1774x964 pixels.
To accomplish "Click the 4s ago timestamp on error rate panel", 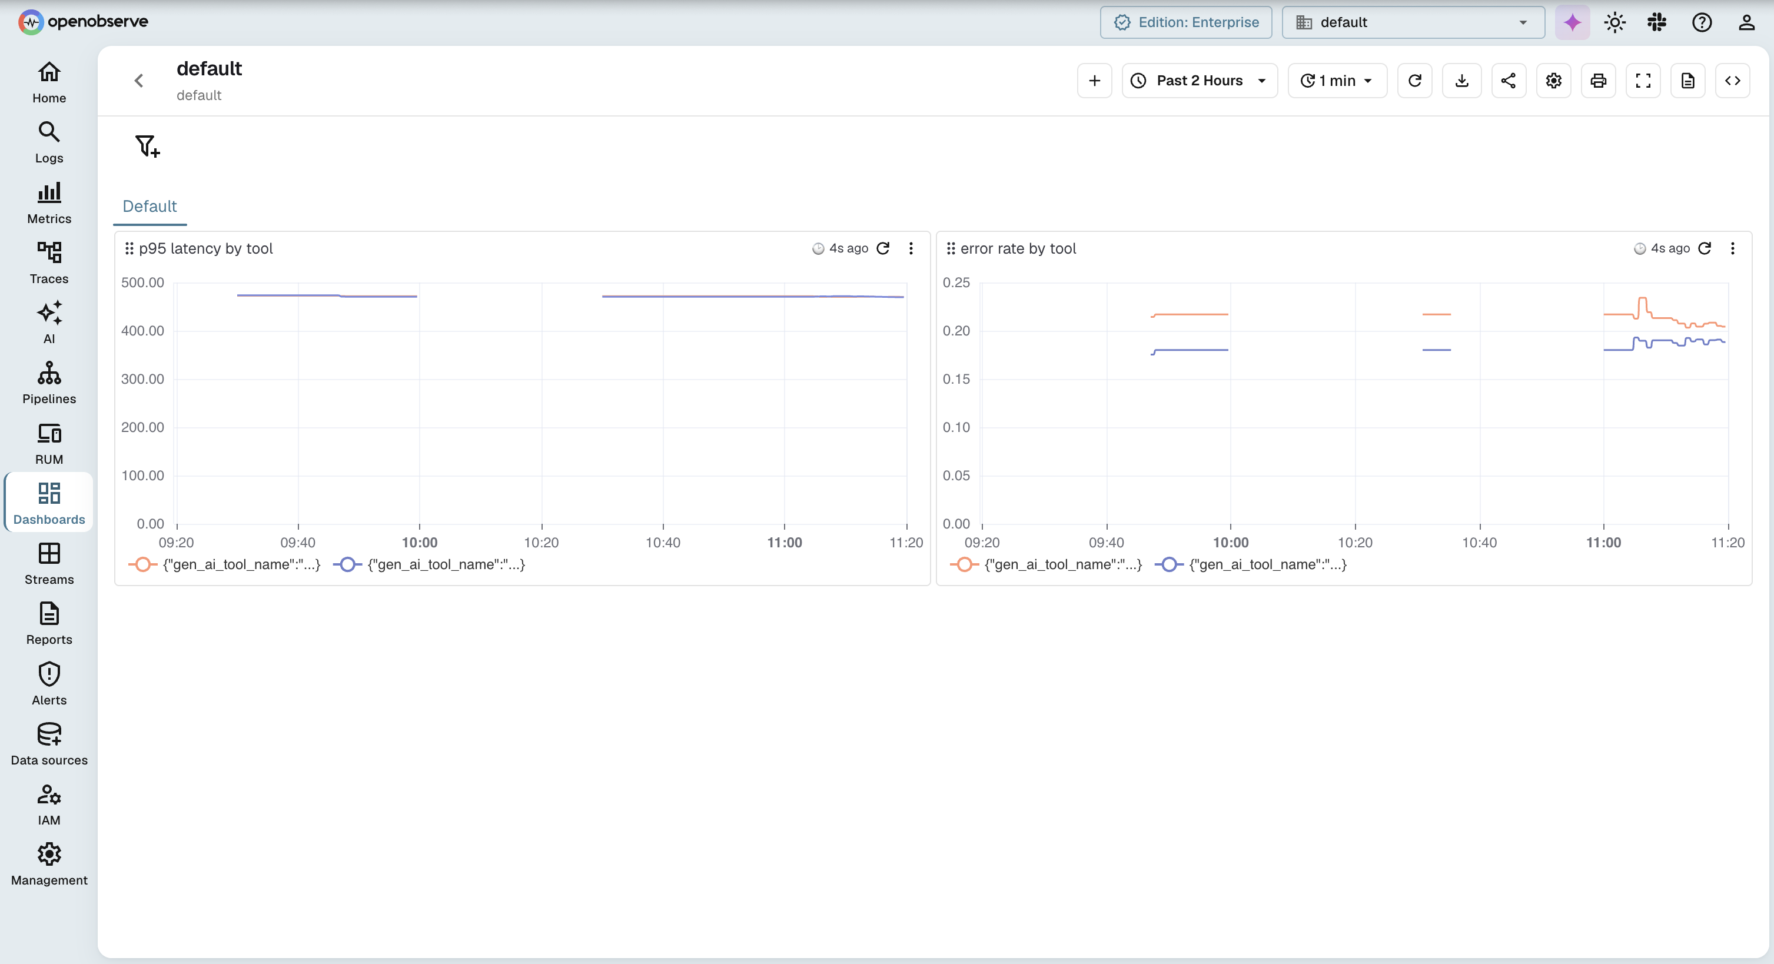I will 1670,248.
